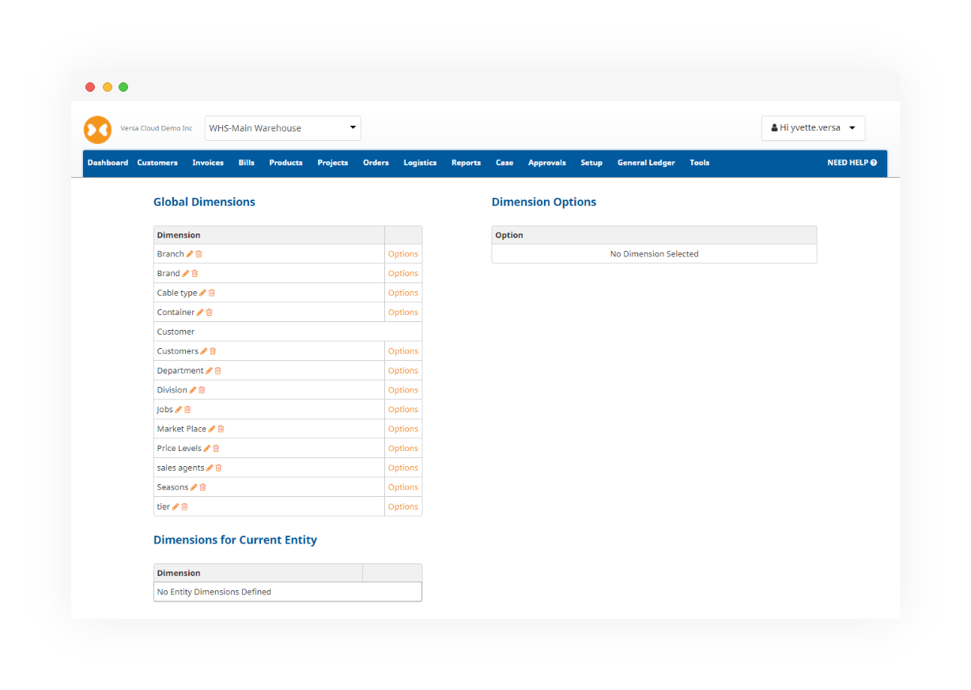This screenshot has height=690, width=971.
Task: Click Options in the Brand row
Action: (403, 274)
